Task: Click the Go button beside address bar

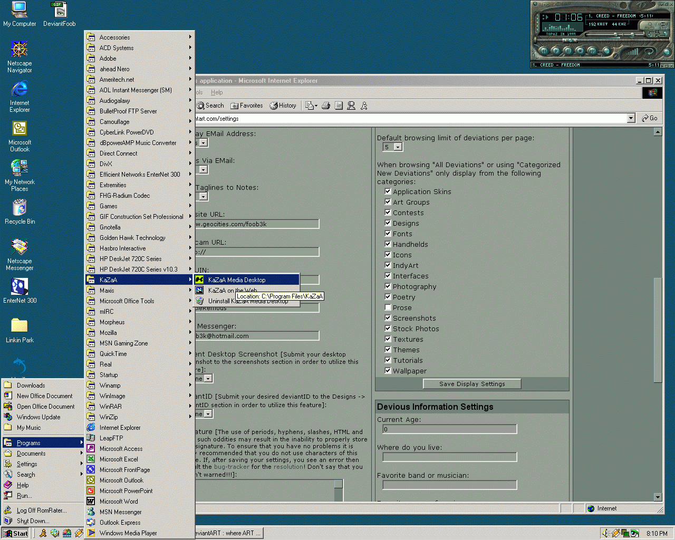Action: (650, 119)
